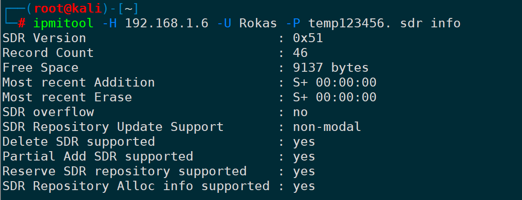
Task: Click the 9137 bytes free space value
Action: tap(330, 68)
